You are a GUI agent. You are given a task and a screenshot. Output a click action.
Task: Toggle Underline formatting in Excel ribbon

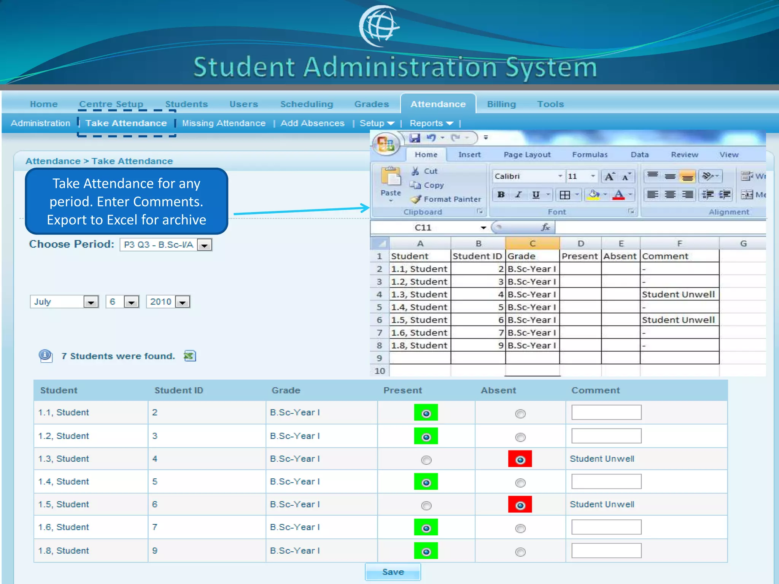point(536,195)
